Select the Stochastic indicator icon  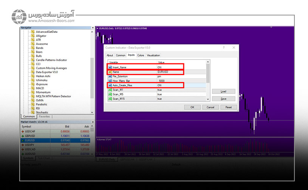tap(33, 112)
